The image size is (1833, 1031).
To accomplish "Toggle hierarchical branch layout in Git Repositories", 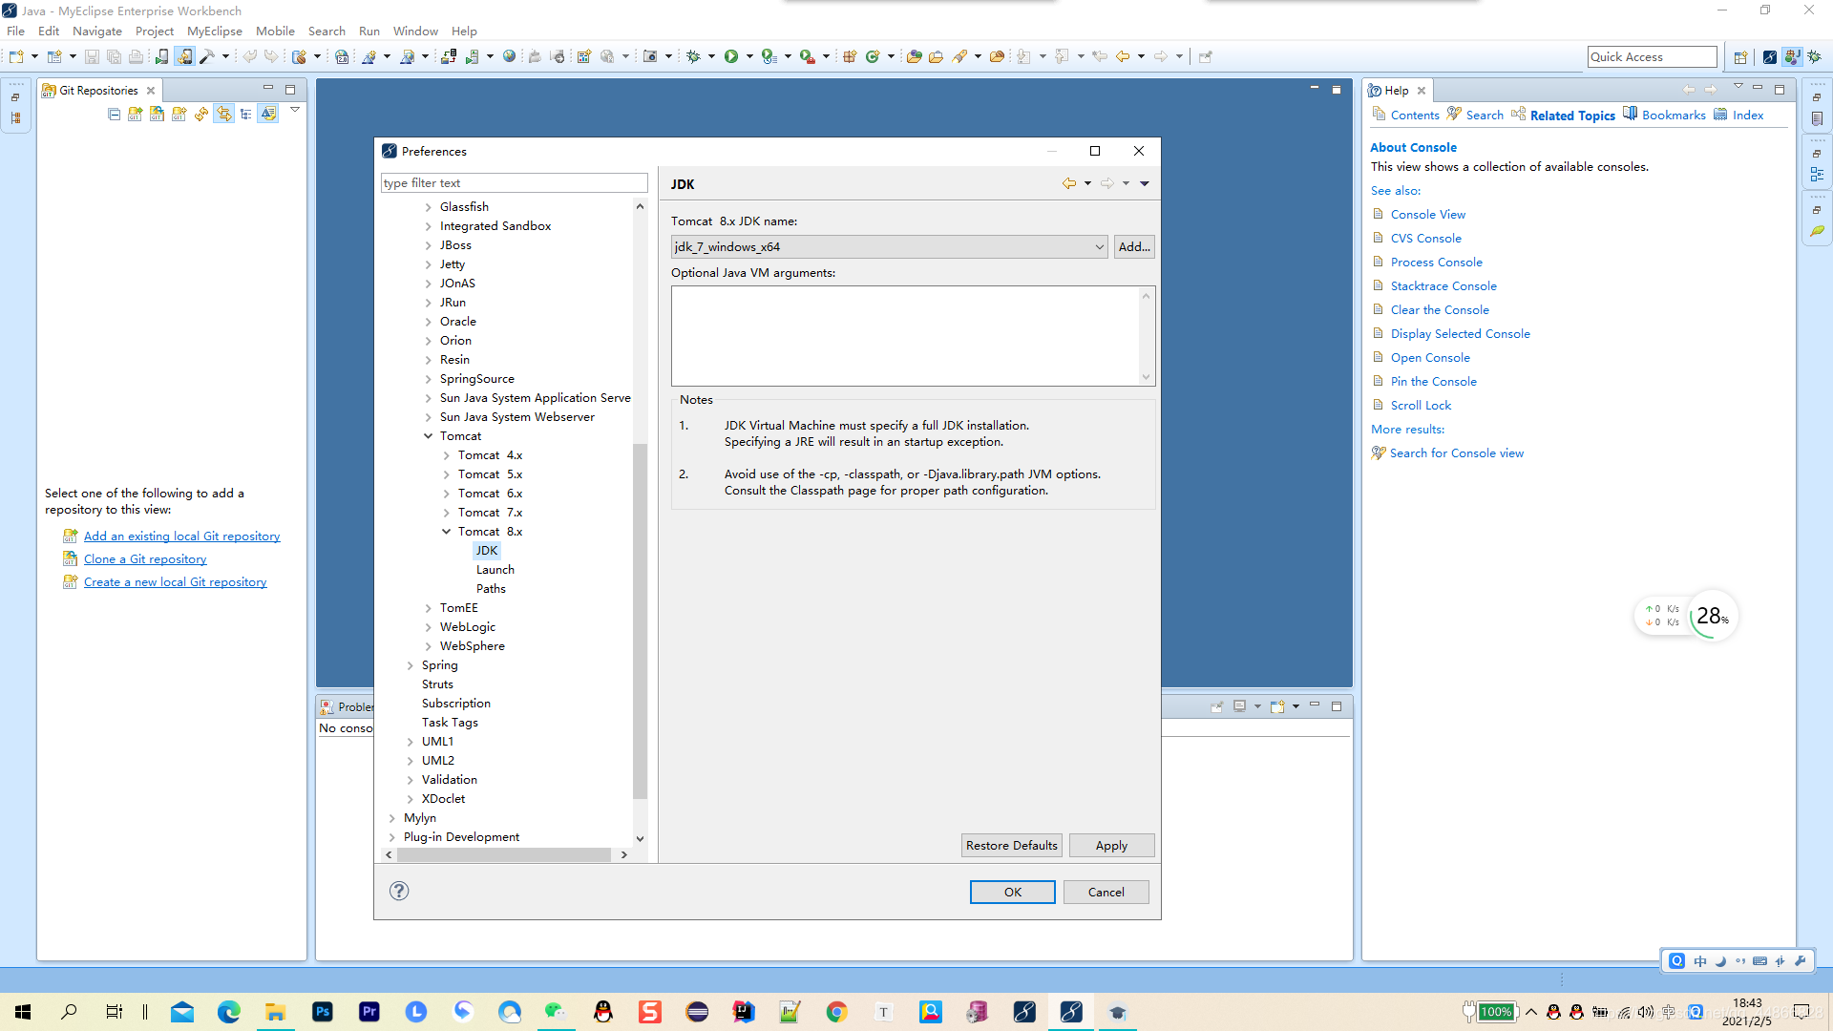I will (246, 115).
